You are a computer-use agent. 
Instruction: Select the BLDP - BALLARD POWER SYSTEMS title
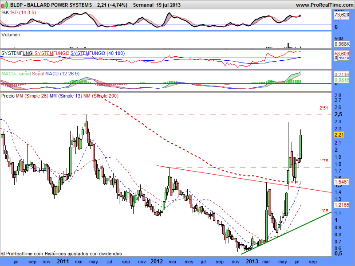51,5
